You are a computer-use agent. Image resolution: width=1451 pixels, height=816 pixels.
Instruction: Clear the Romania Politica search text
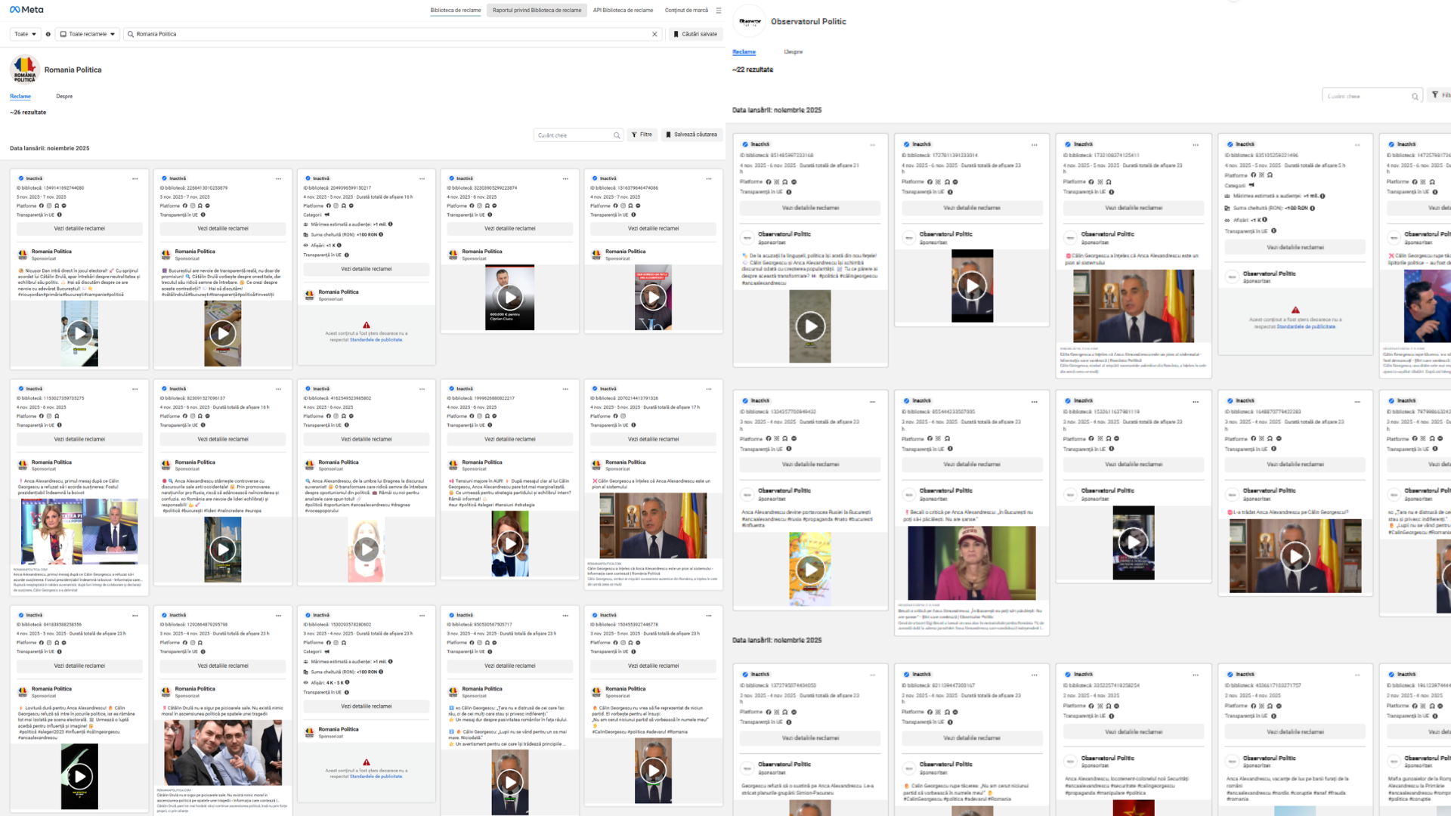pos(654,34)
